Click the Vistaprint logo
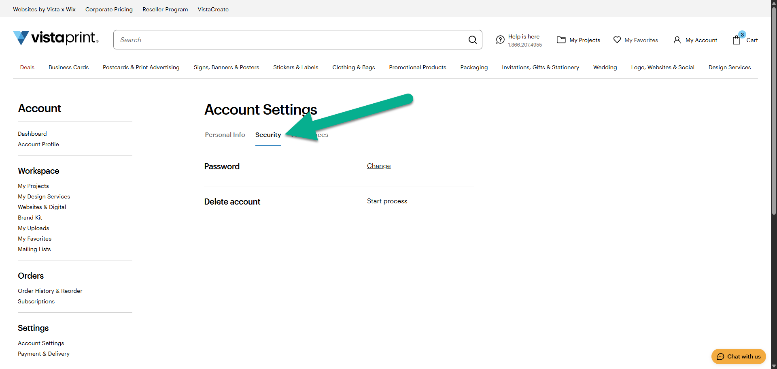Viewport: 777px width, 369px height. coord(56,38)
